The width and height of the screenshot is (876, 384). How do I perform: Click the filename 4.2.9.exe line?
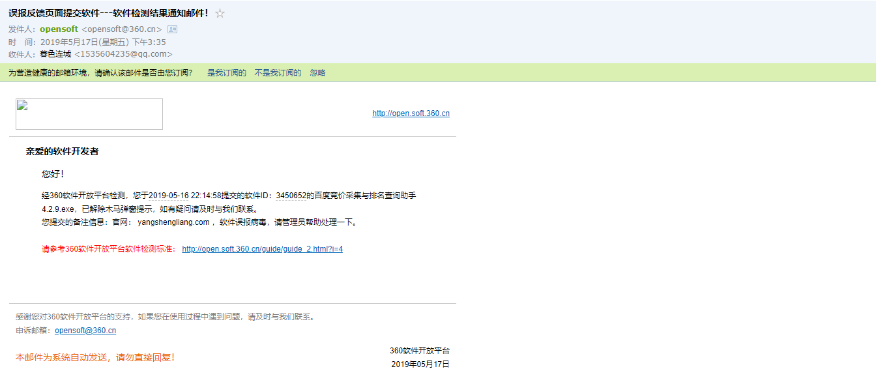pos(150,209)
